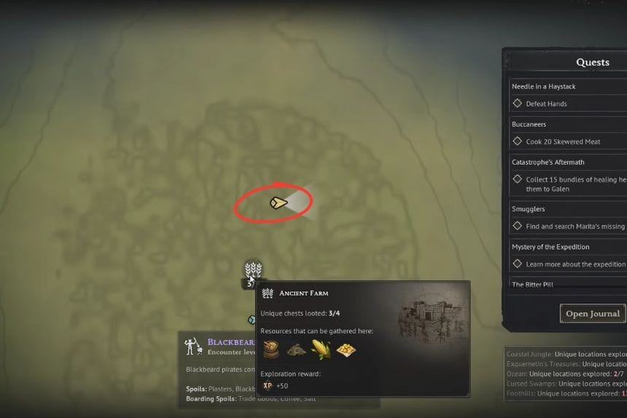Screen dimensions: 627x418
Task: Select the corn cob resource icon
Action: (x=321, y=349)
